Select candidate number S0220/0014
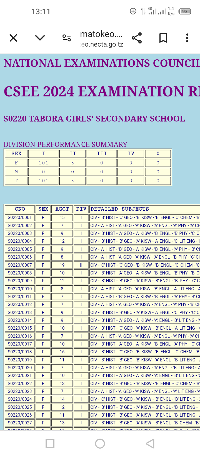The height and width of the screenshot is (457, 200). tap(20, 320)
